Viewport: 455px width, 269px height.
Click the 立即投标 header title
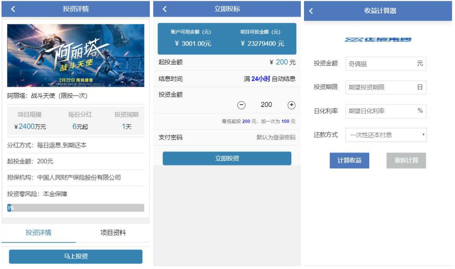227,9
